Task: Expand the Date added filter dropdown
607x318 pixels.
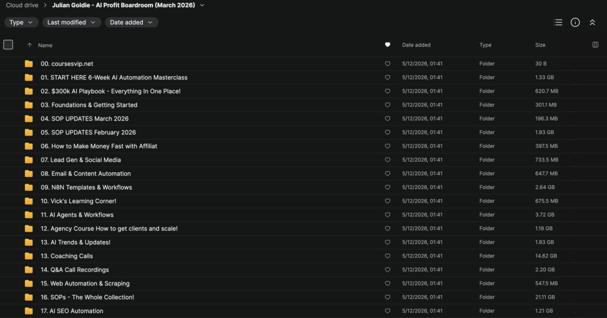Action: [x=132, y=23]
